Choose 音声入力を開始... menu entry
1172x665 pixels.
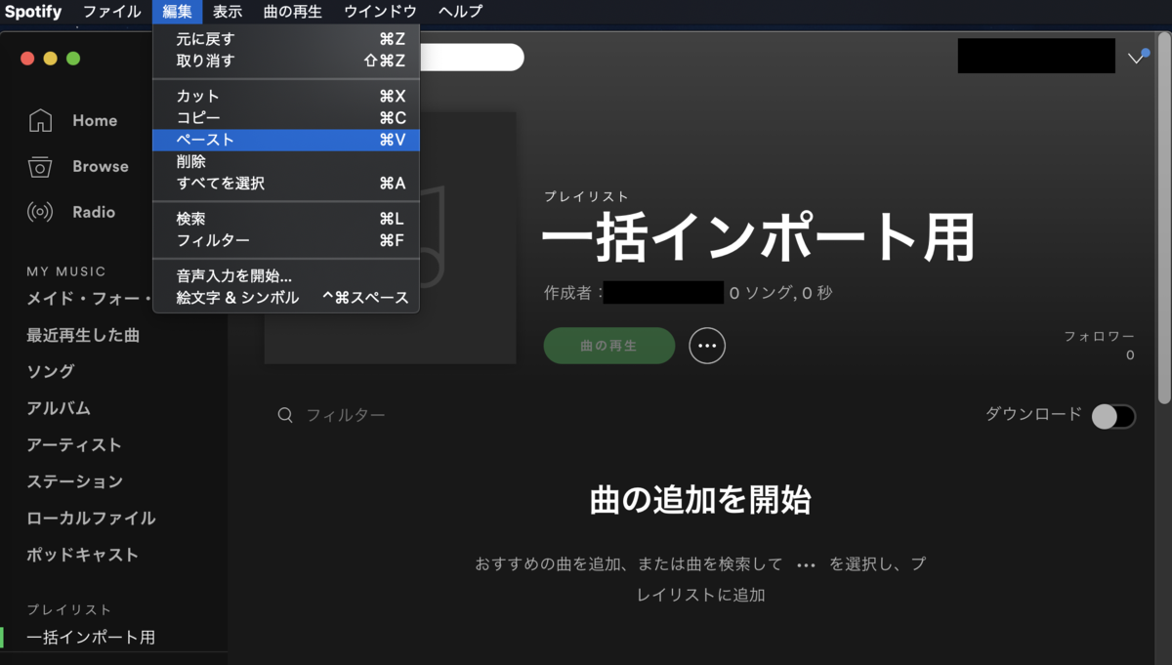click(286, 276)
